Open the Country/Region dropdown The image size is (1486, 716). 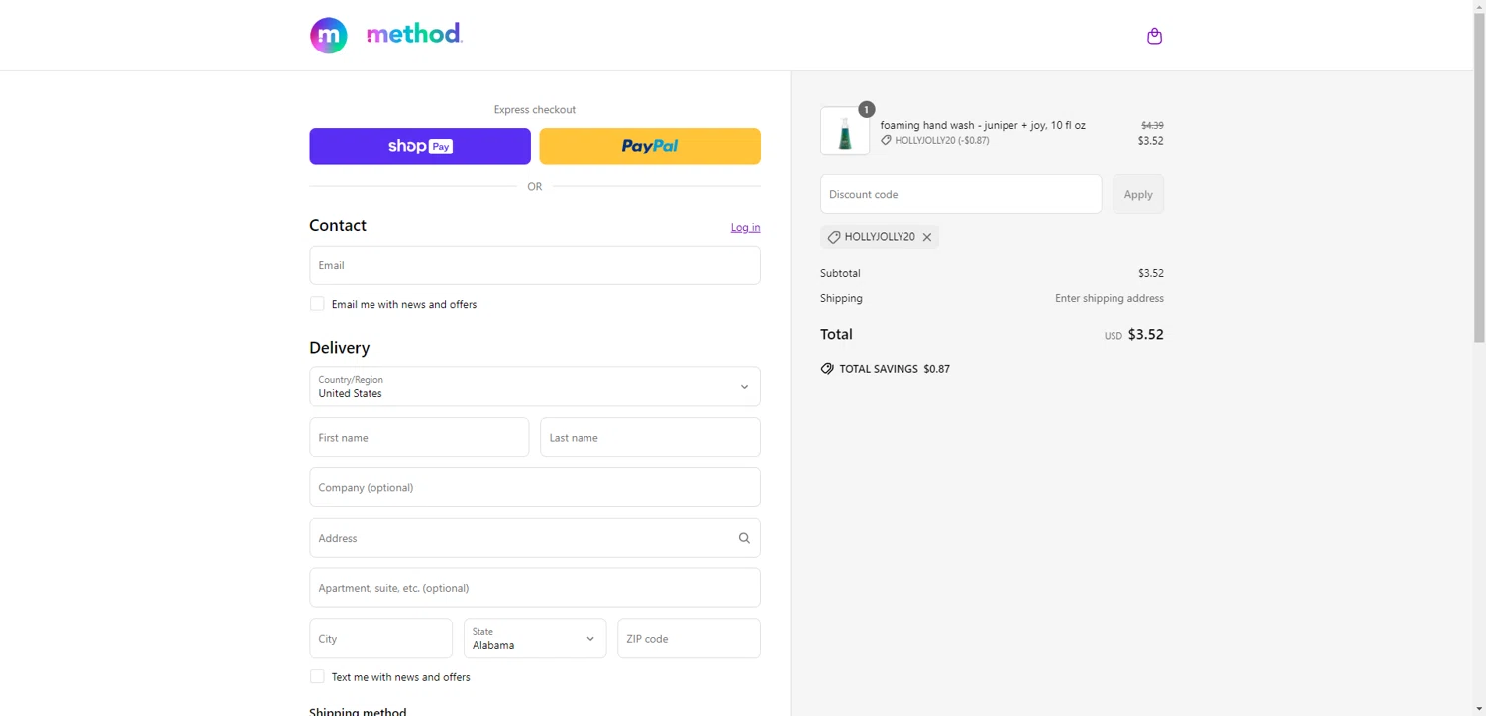[535, 387]
